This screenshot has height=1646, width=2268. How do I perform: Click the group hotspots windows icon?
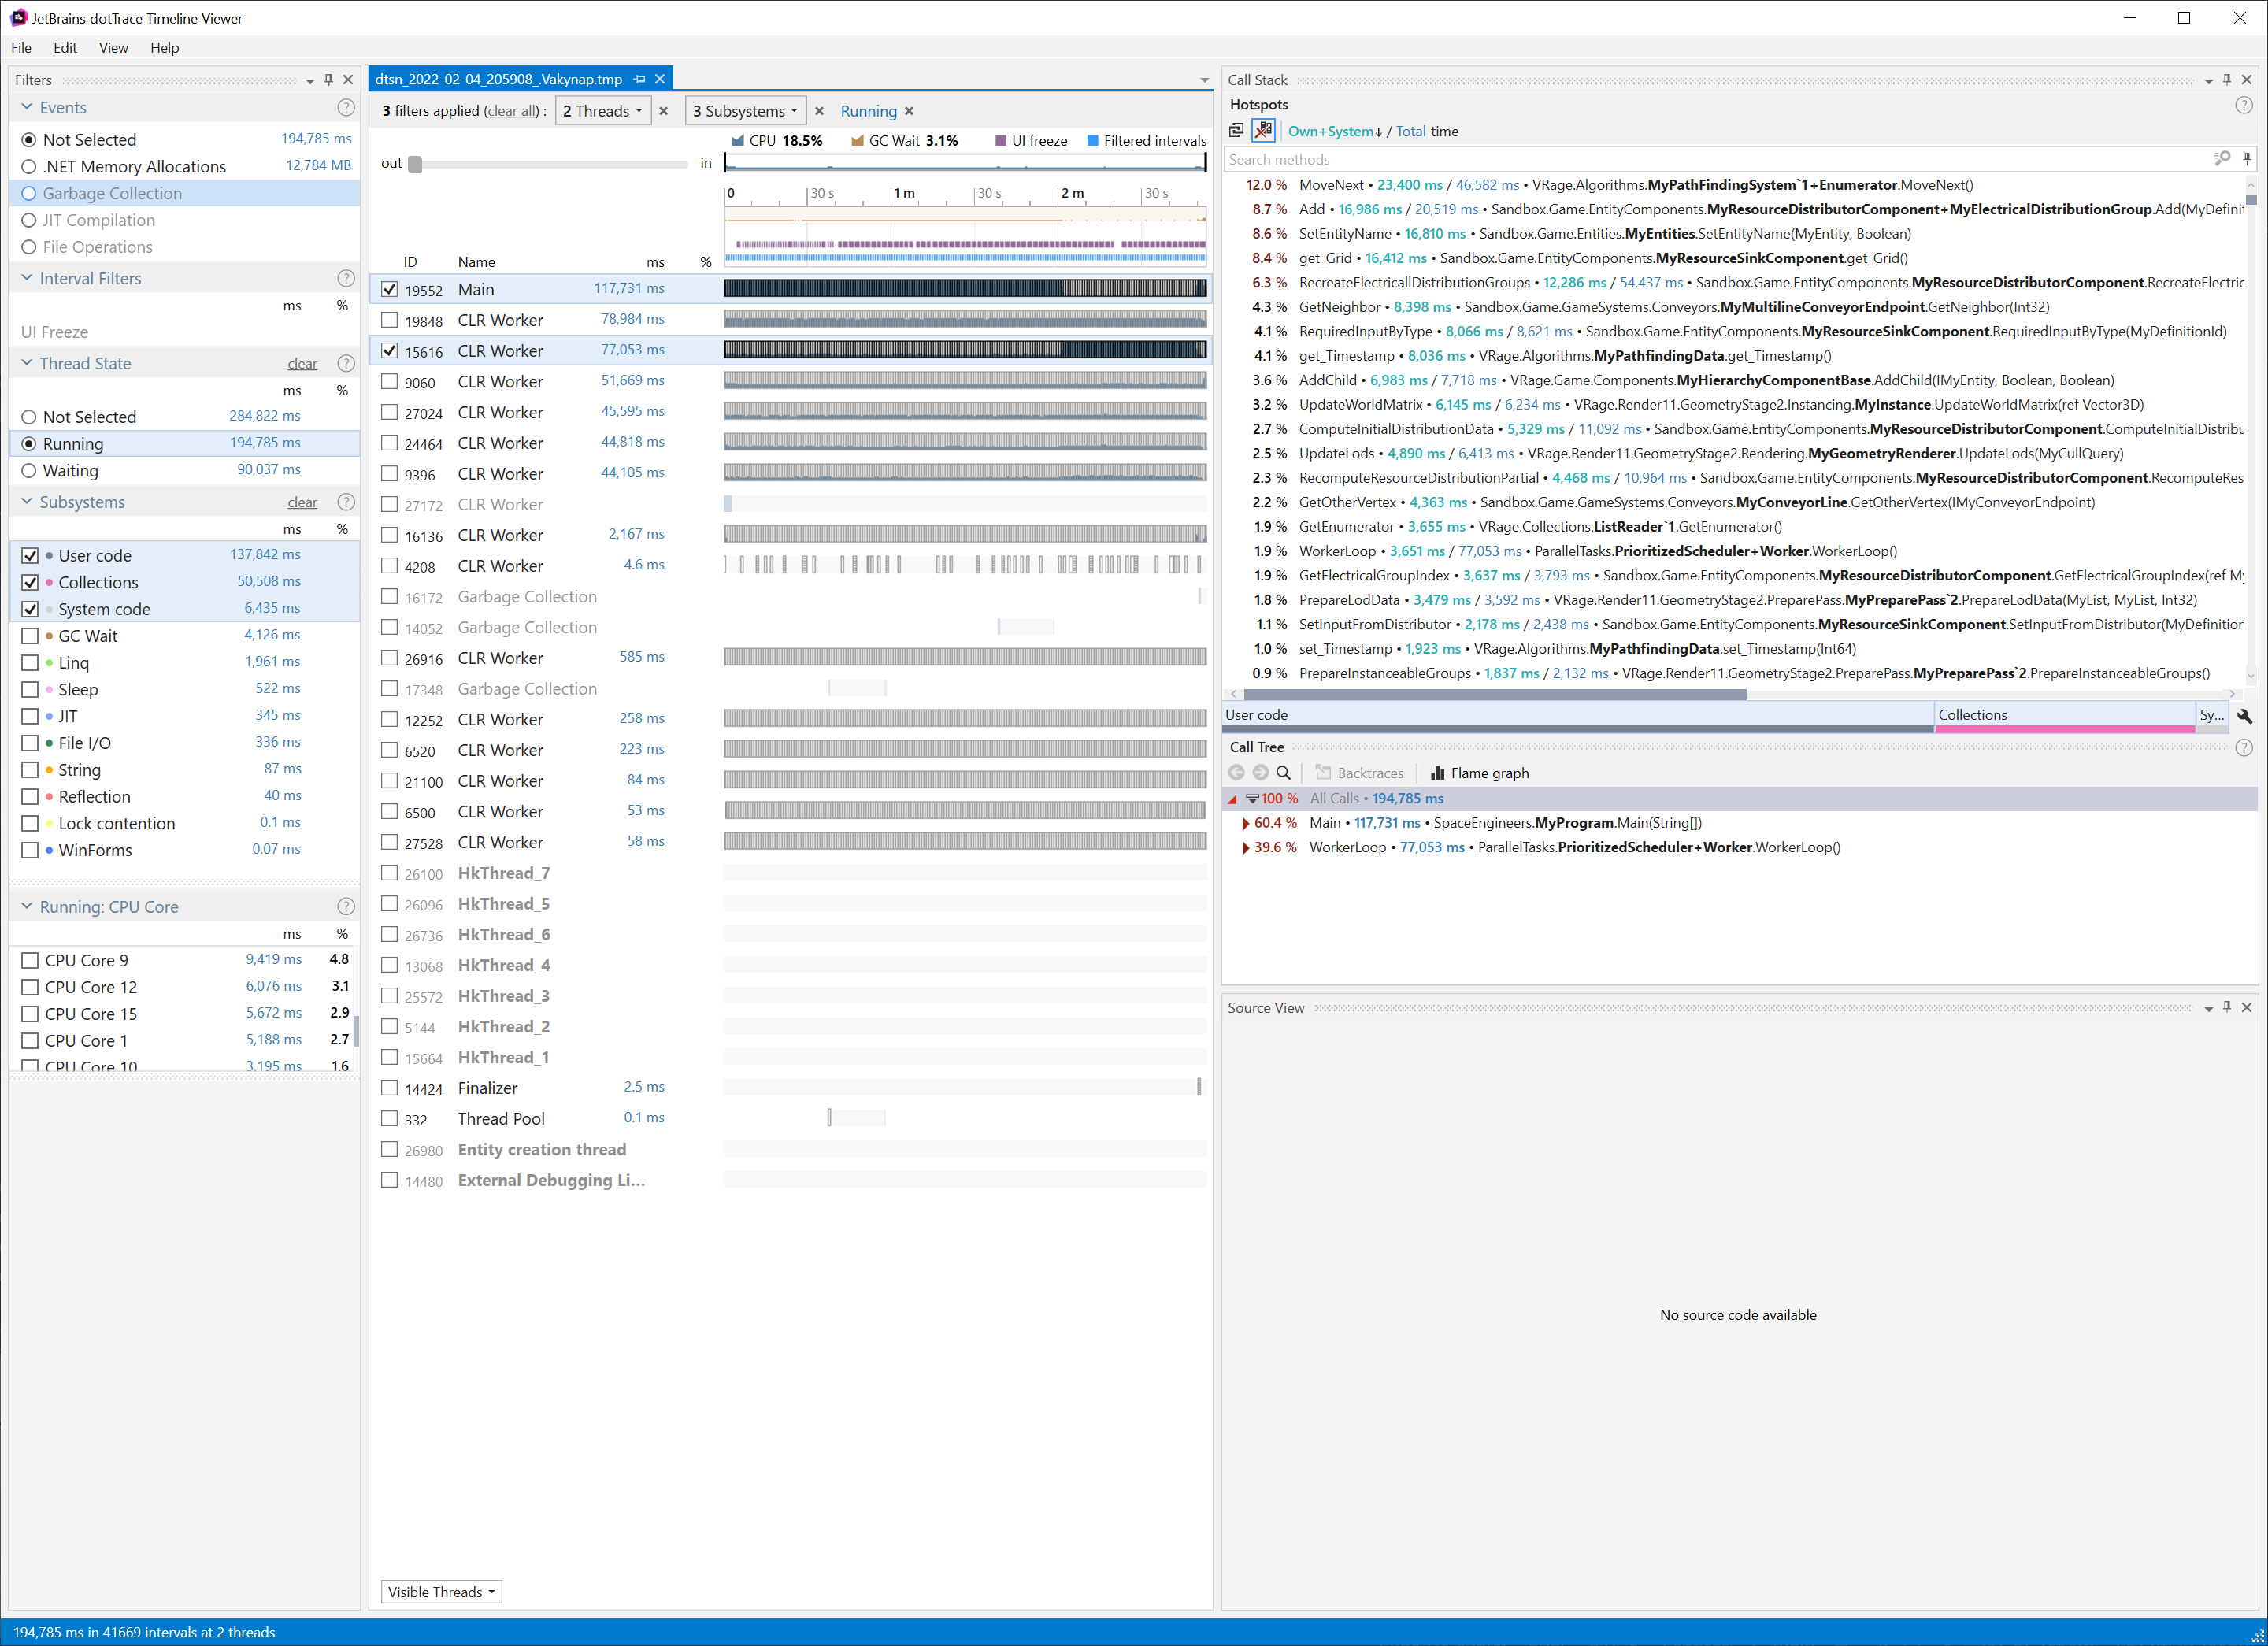pyautogui.click(x=1237, y=131)
